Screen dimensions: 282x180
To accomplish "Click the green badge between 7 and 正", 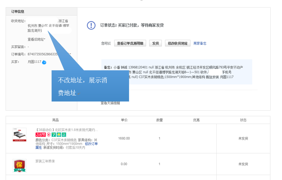I will (59, 135).
